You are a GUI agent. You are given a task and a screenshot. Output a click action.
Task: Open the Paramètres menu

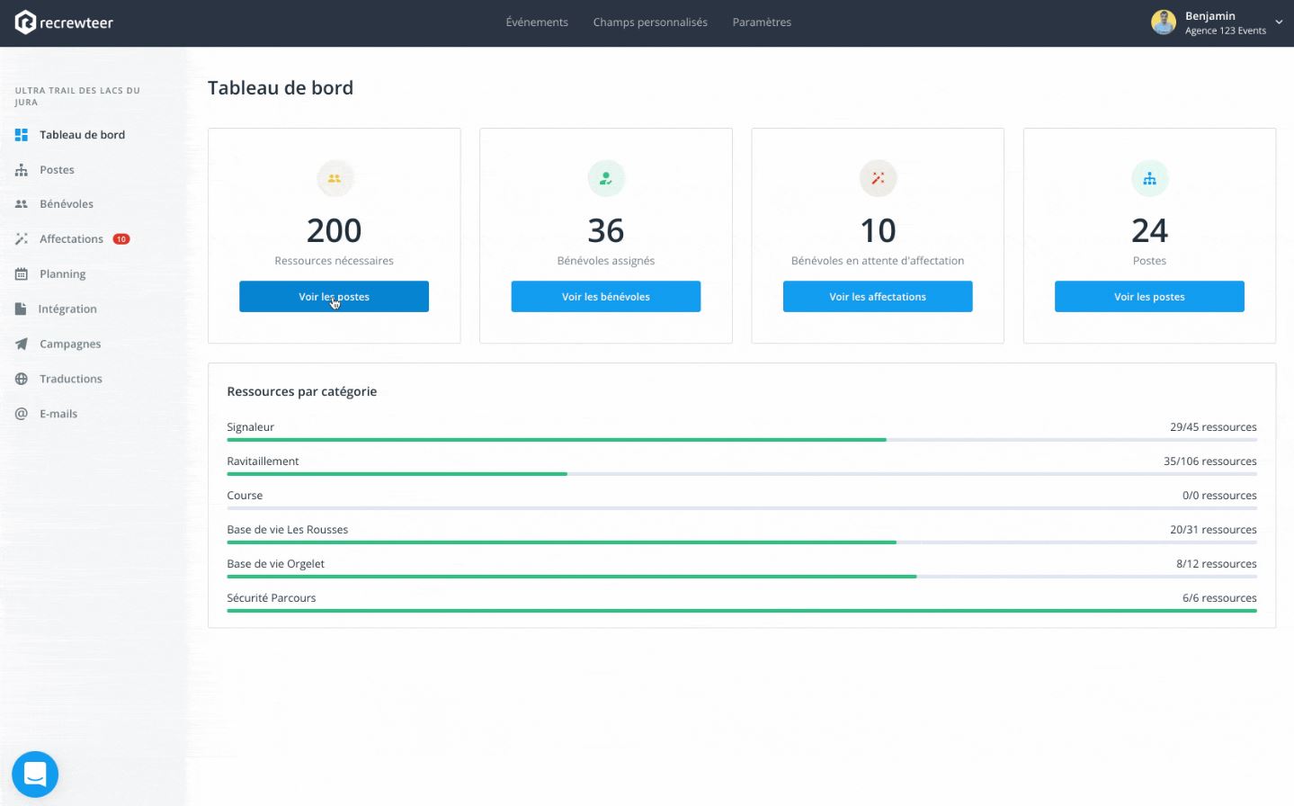762,22
